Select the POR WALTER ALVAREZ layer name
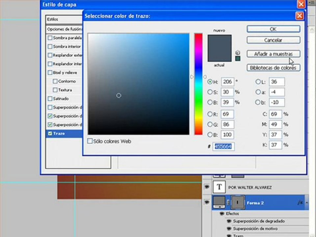Viewport: 316px width, 237px height. [x=250, y=187]
